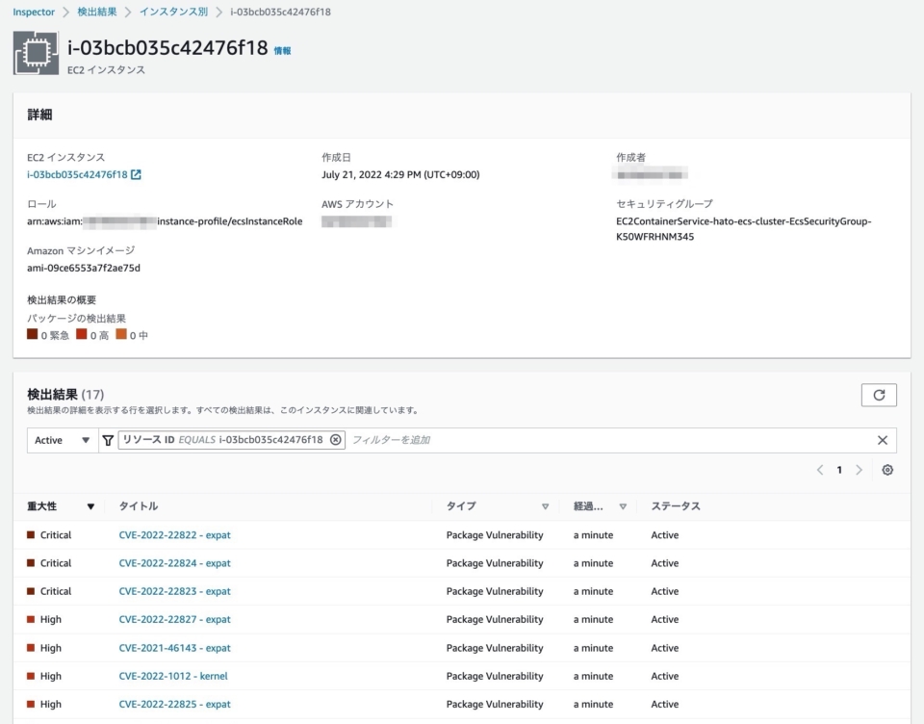This screenshot has width=924, height=724.
Task: Click the 緊急 severity indicator in 検出結果の概要
Action: [x=32, y=337]
